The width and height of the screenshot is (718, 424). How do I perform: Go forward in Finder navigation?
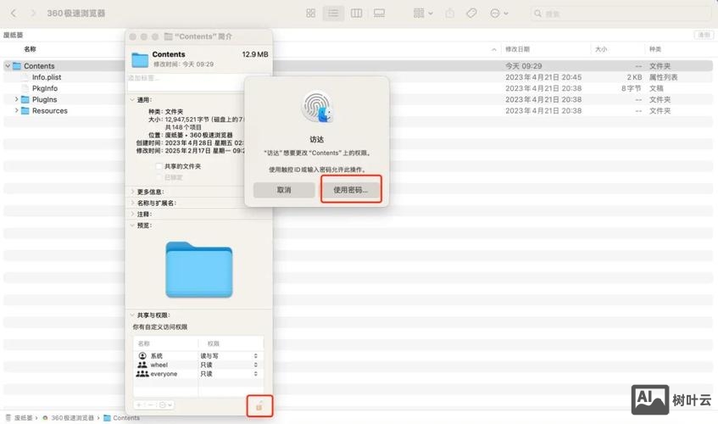pos(32,14)
